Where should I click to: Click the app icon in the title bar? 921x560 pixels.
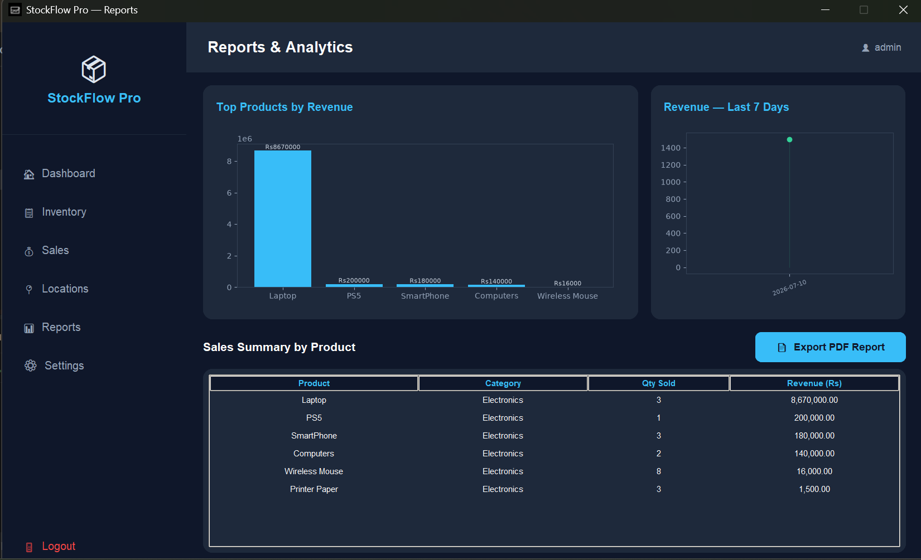point(15,10)
